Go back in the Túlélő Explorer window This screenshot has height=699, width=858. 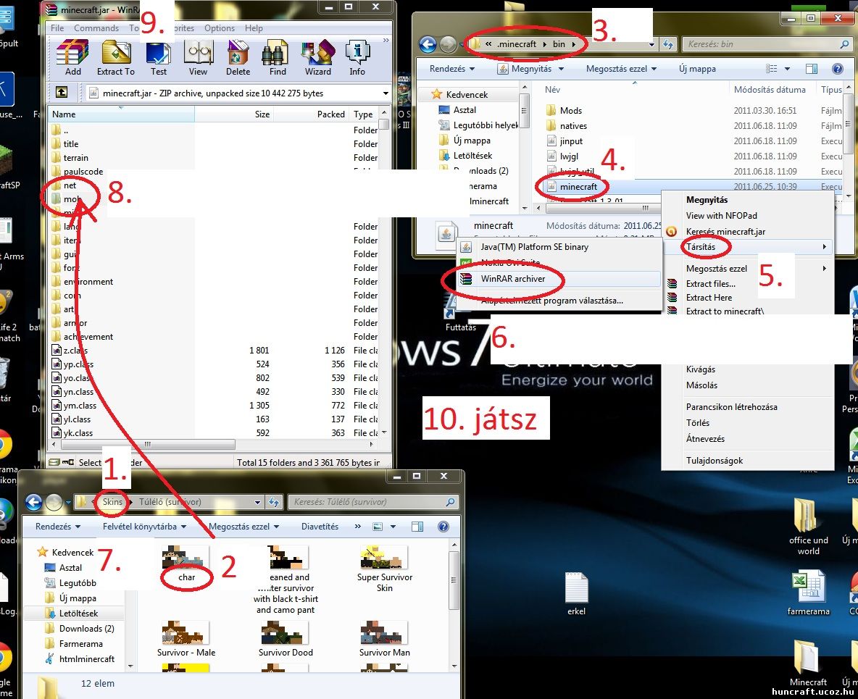[x=33, y=502]
